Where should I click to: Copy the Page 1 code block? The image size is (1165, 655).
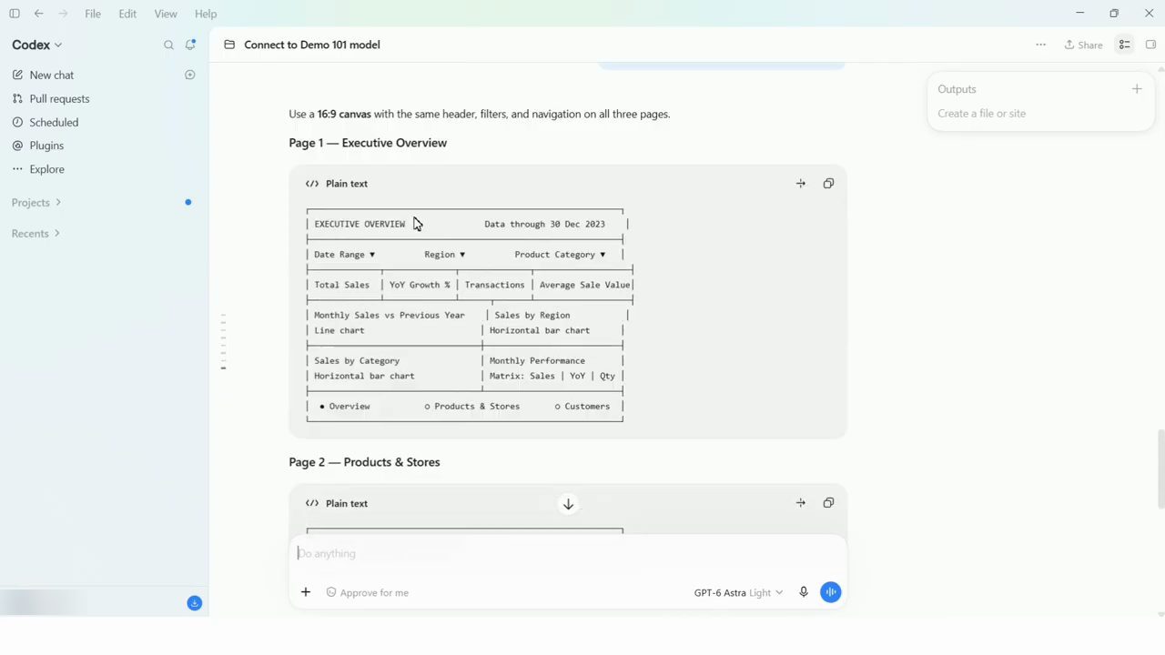[x=828, y=184]
